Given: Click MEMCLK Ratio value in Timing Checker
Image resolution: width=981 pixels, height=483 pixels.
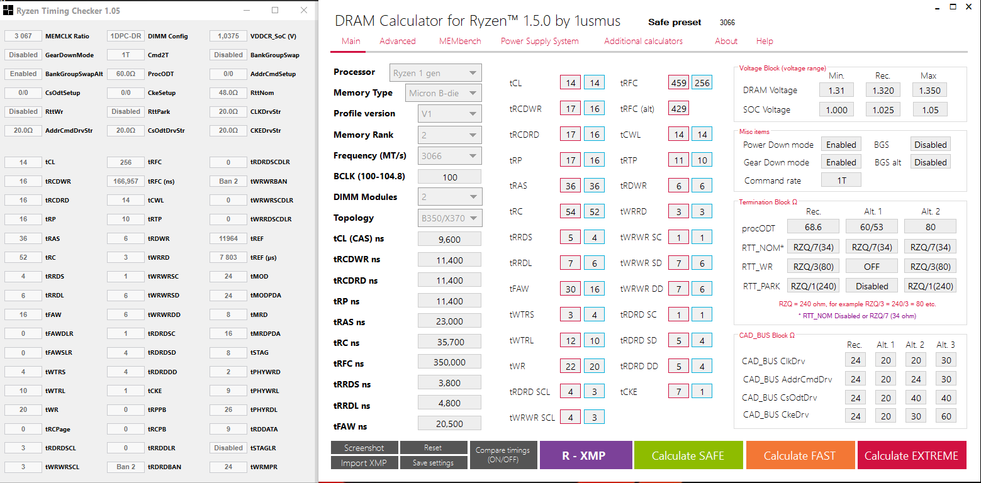Looking at the screenshot, I should [23, 36].
